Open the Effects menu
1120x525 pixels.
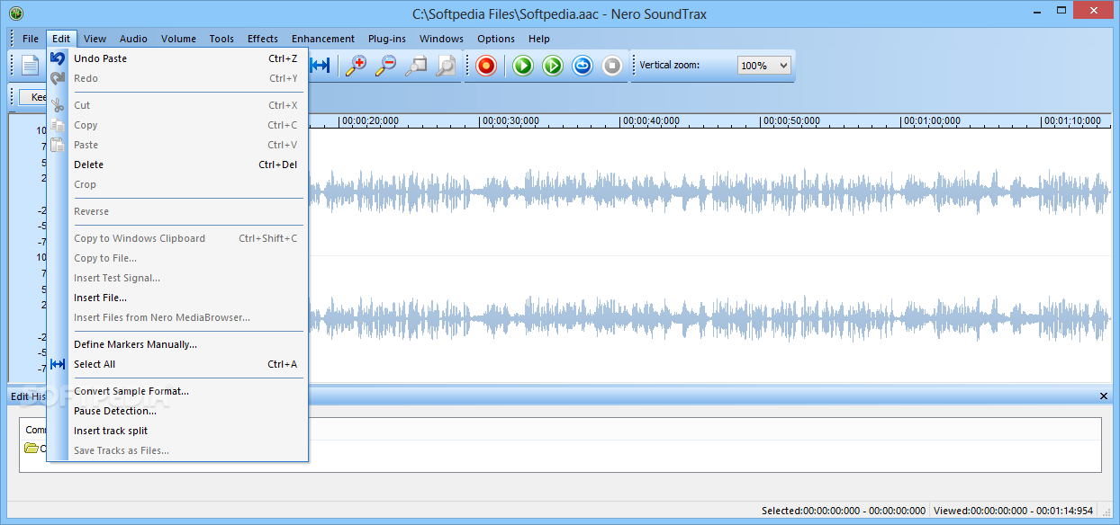263,39
